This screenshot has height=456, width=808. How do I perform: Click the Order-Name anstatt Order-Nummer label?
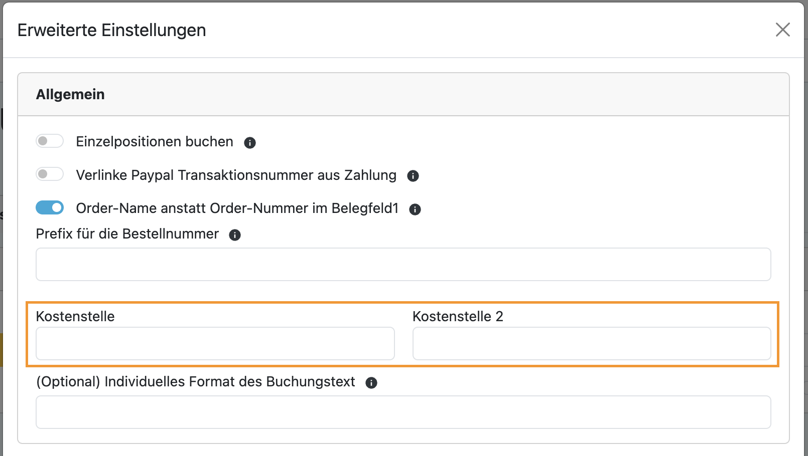pos(237,208)
